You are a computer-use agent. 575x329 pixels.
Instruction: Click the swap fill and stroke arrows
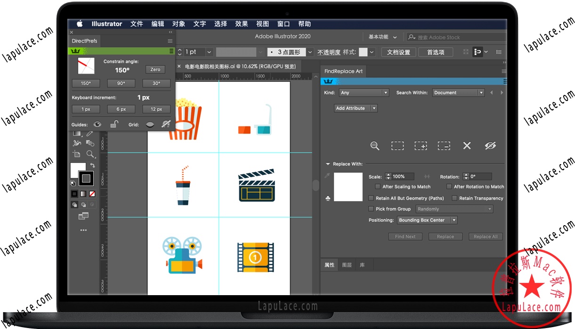(x=92, y=164)
